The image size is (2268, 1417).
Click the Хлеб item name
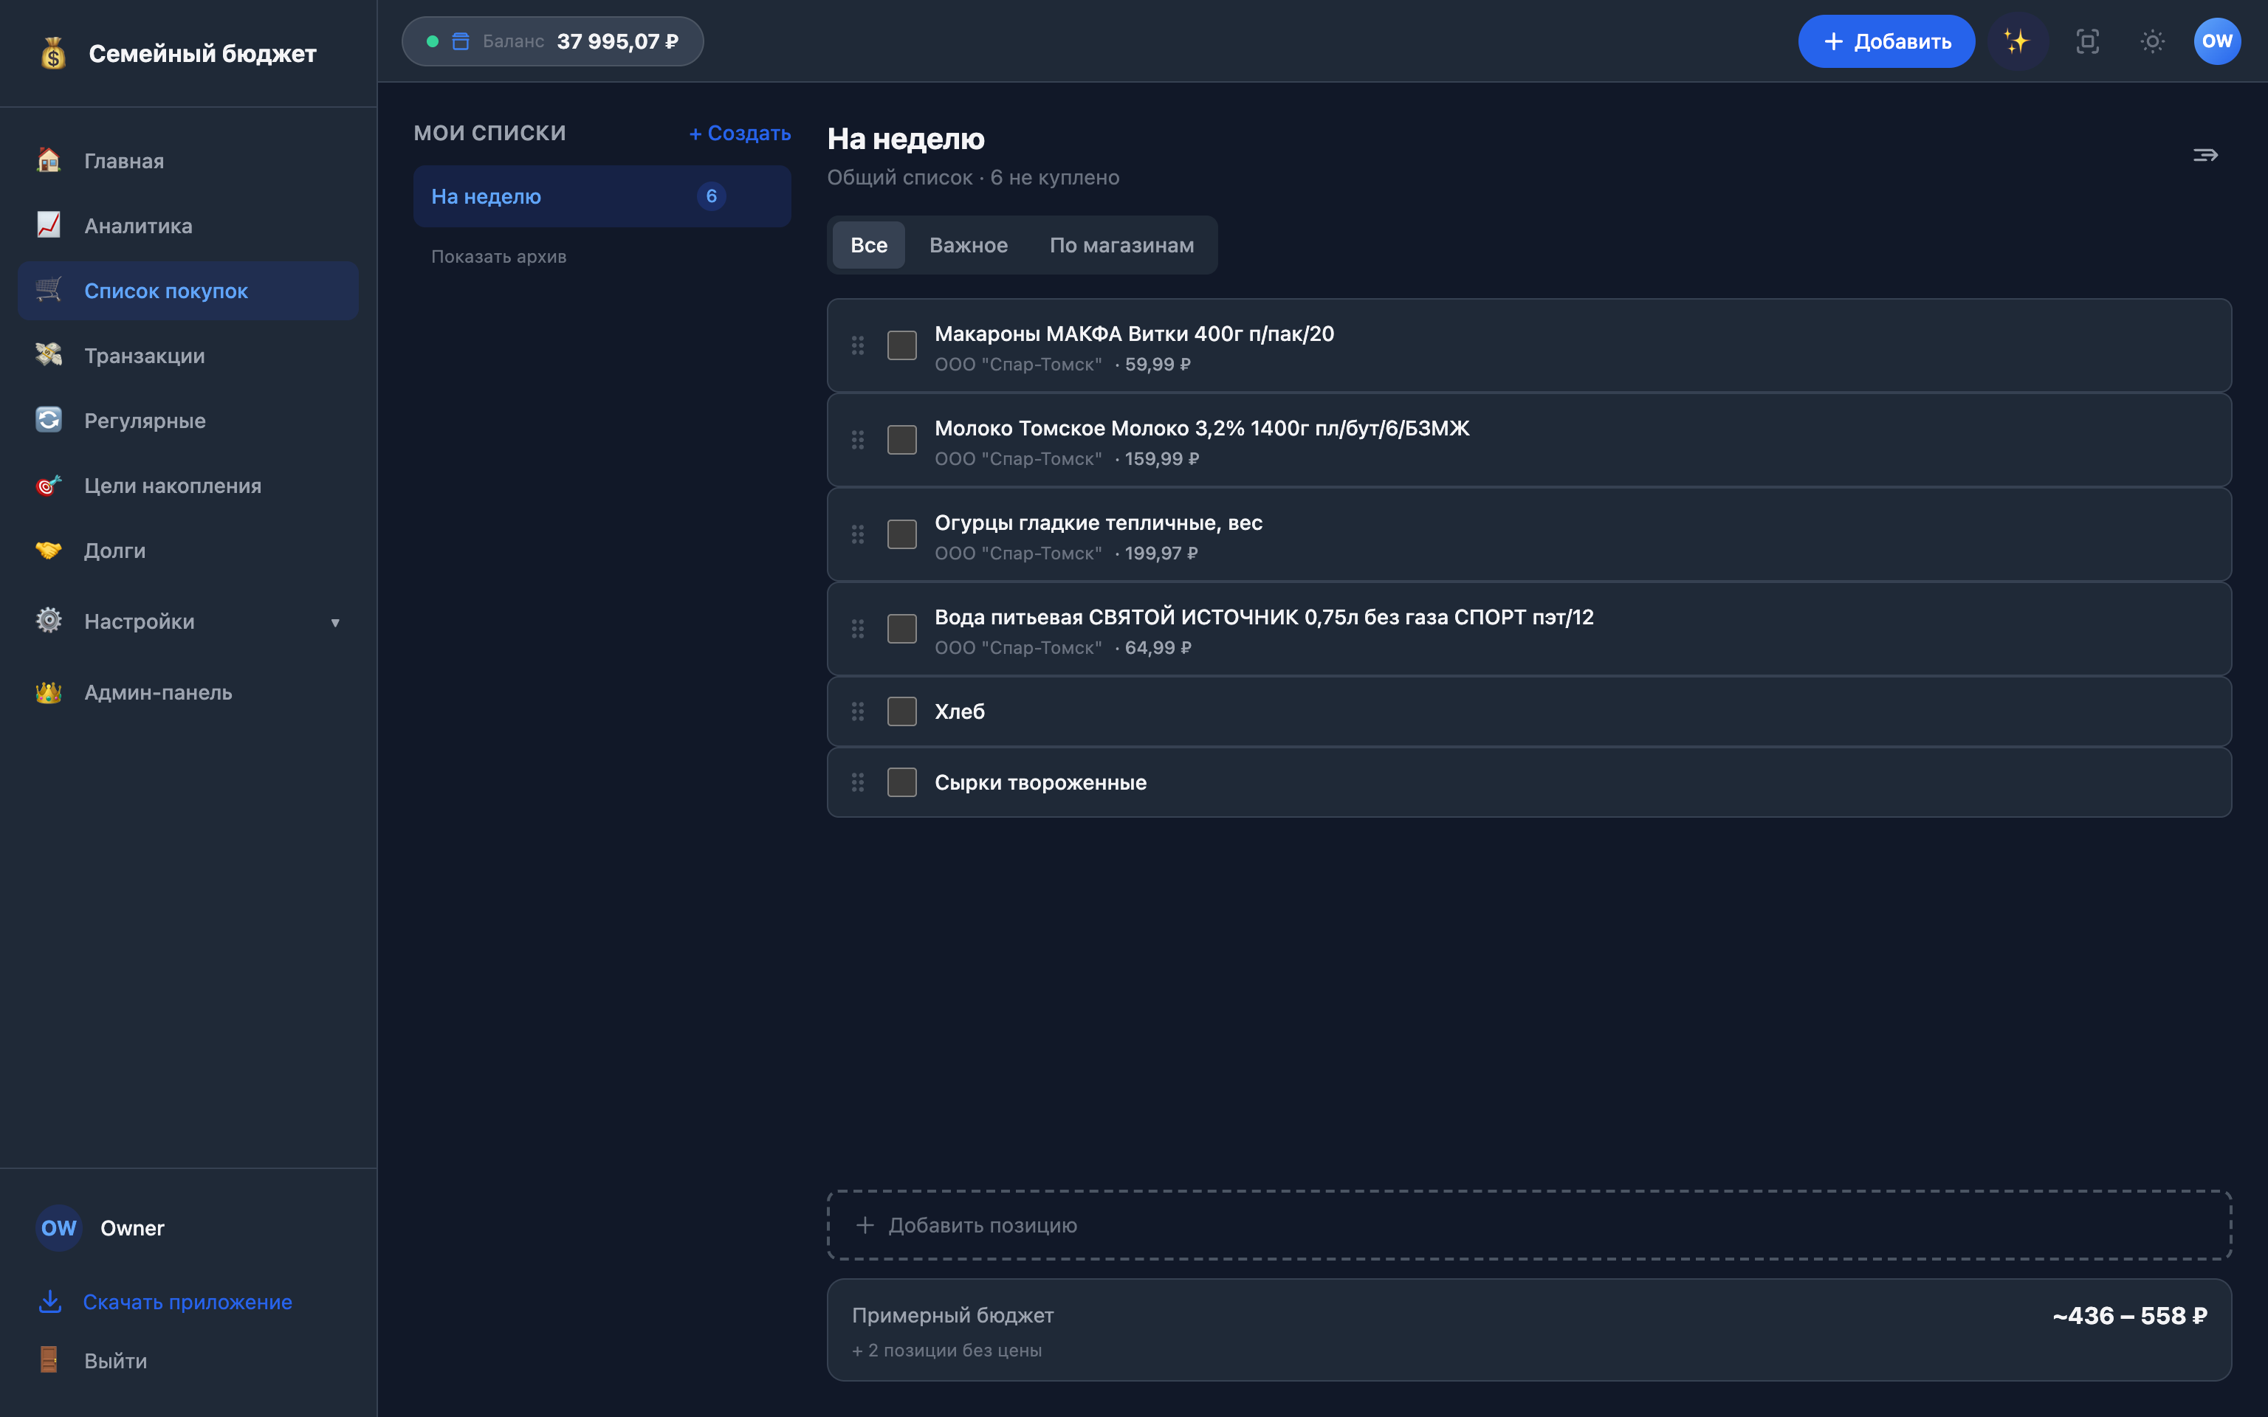pos(960,711)
